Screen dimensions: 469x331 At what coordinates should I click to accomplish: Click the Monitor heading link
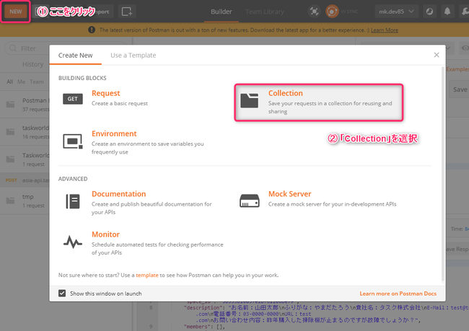(105, 234)
